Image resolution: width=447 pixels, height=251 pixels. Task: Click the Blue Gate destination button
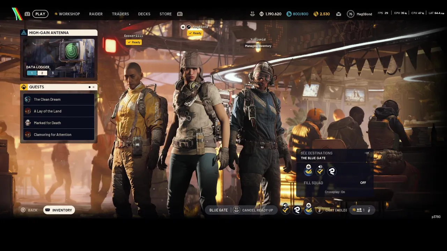219,210
